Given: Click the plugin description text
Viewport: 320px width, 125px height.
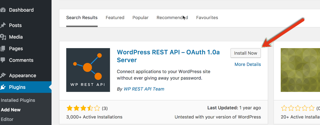Looking at the screenshot, I should (163, 75).
